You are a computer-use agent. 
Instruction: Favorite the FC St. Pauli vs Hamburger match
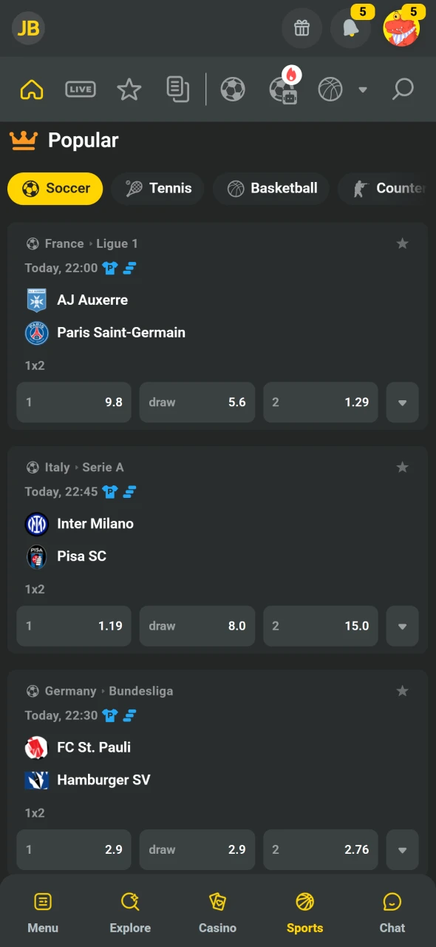click(x=402, y=690)
